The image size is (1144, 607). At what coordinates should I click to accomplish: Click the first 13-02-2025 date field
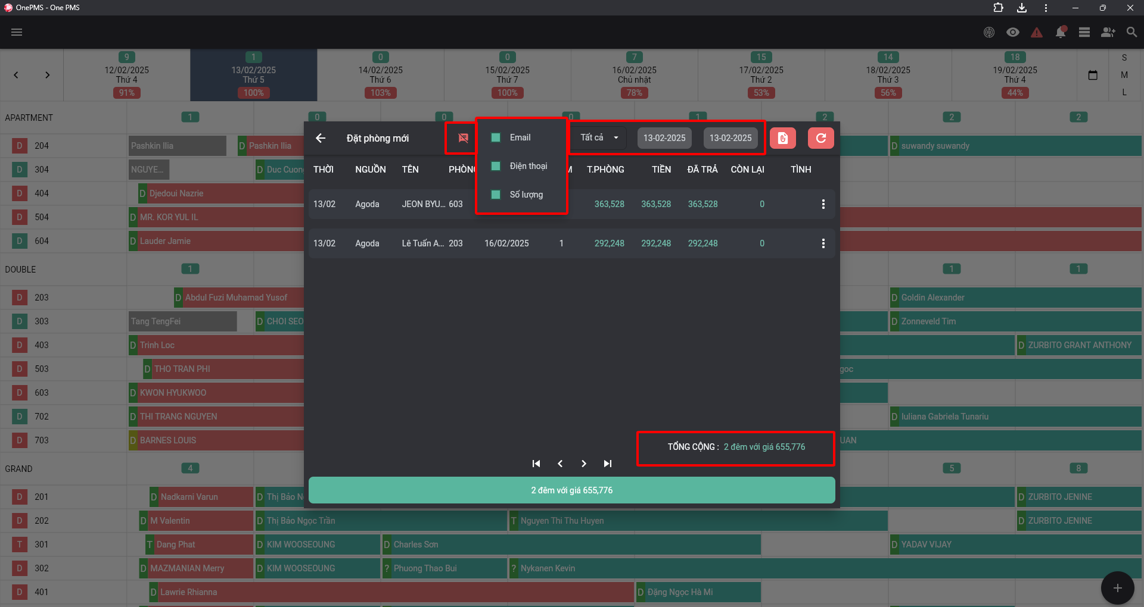click(x=664, y=138)
